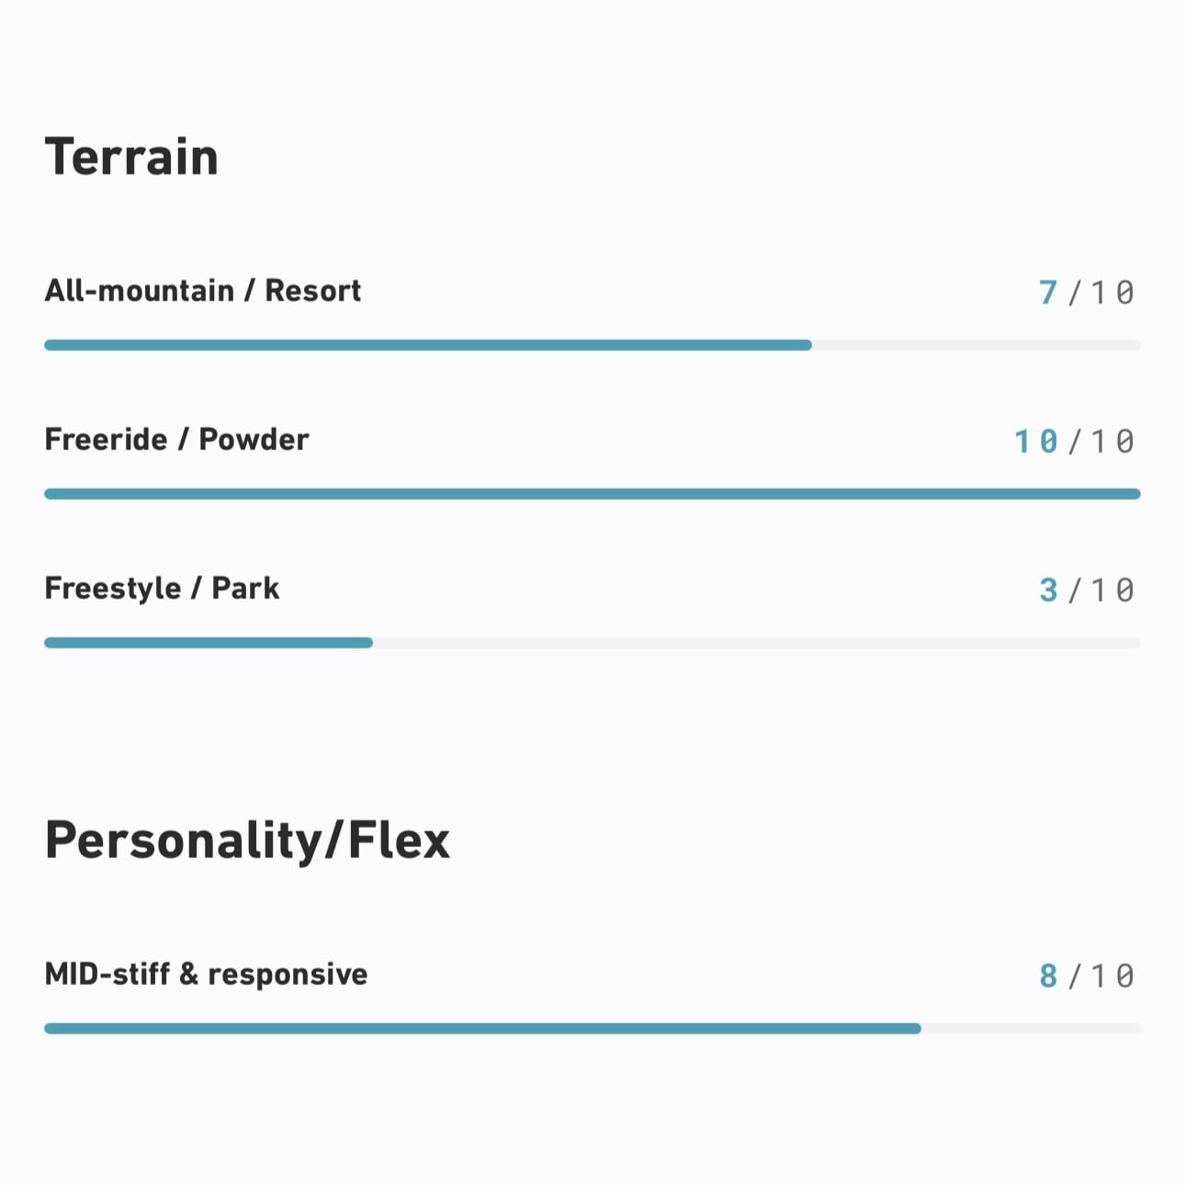Click the filled Freestyle / Park bar
The image size is (1185, 1185).
coord(209,643)
